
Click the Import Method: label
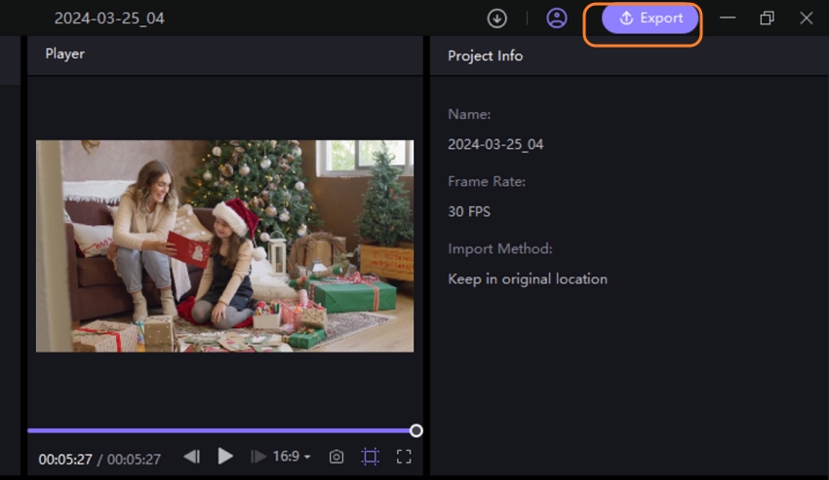(500, 248)
